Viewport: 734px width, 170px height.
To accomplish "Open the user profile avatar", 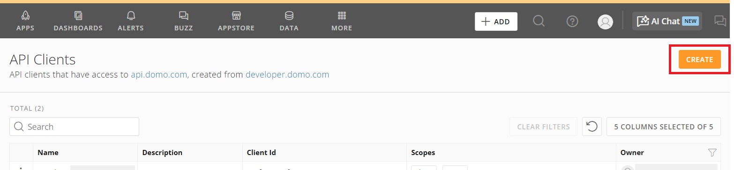I will pos(605,21).
